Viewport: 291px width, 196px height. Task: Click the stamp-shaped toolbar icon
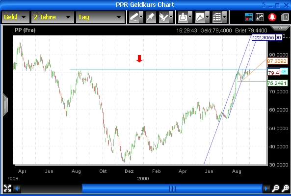coord(183,17)
